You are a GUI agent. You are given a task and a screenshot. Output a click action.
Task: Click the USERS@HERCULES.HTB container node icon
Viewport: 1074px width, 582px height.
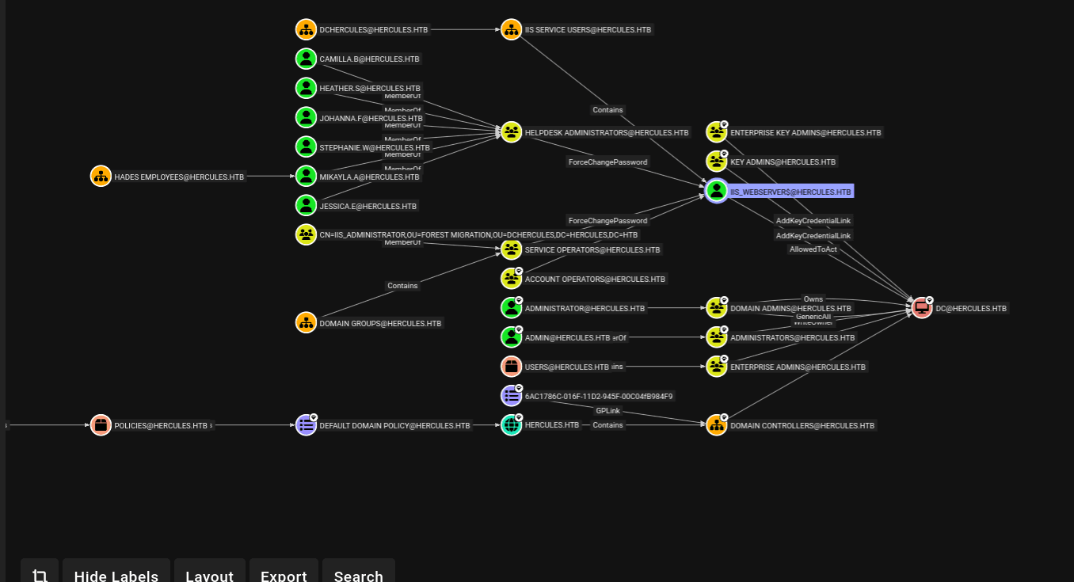point(511,367)
